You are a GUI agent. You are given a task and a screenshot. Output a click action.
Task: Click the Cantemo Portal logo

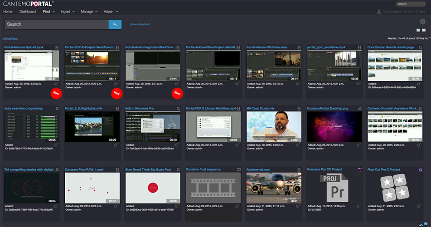point(28,4)
